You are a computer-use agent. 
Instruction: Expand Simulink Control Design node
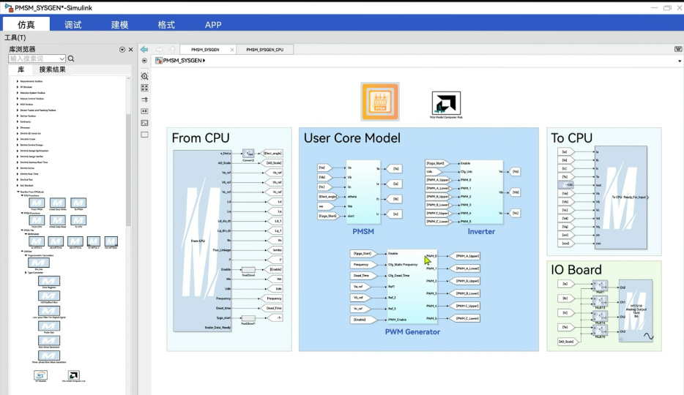(18, 145)
